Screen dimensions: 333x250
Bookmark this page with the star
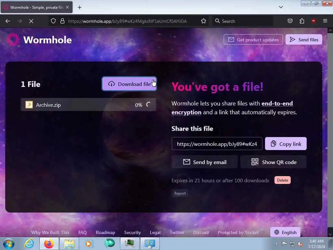tap(204, 21)
